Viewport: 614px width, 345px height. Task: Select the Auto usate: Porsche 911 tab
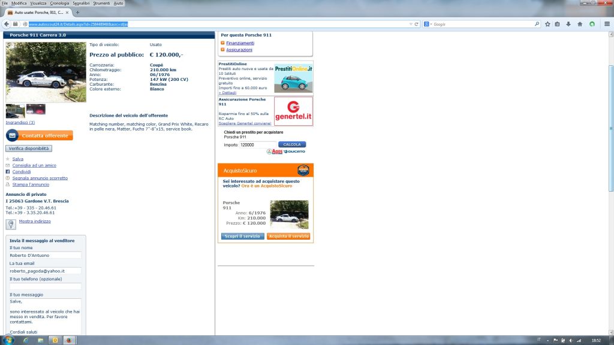(x=38, y=13)
